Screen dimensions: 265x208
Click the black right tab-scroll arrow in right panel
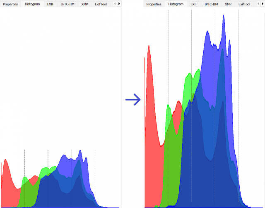pyautogui.click(x=263, y=4)
